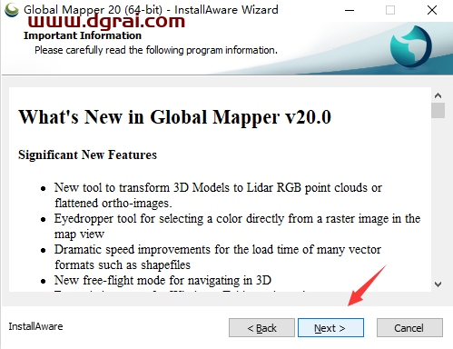Click the scrollbar up arrow

pos(438,95)
